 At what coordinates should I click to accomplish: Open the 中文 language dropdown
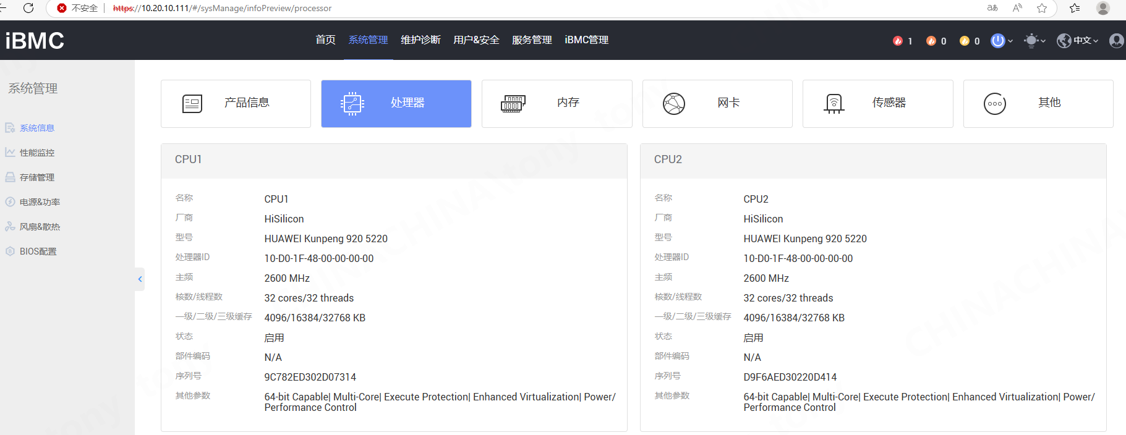[x=1078, y=41]
